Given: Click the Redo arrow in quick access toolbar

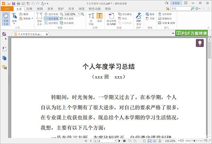Looking at the screenshot, I should click(x=38, y=4).
